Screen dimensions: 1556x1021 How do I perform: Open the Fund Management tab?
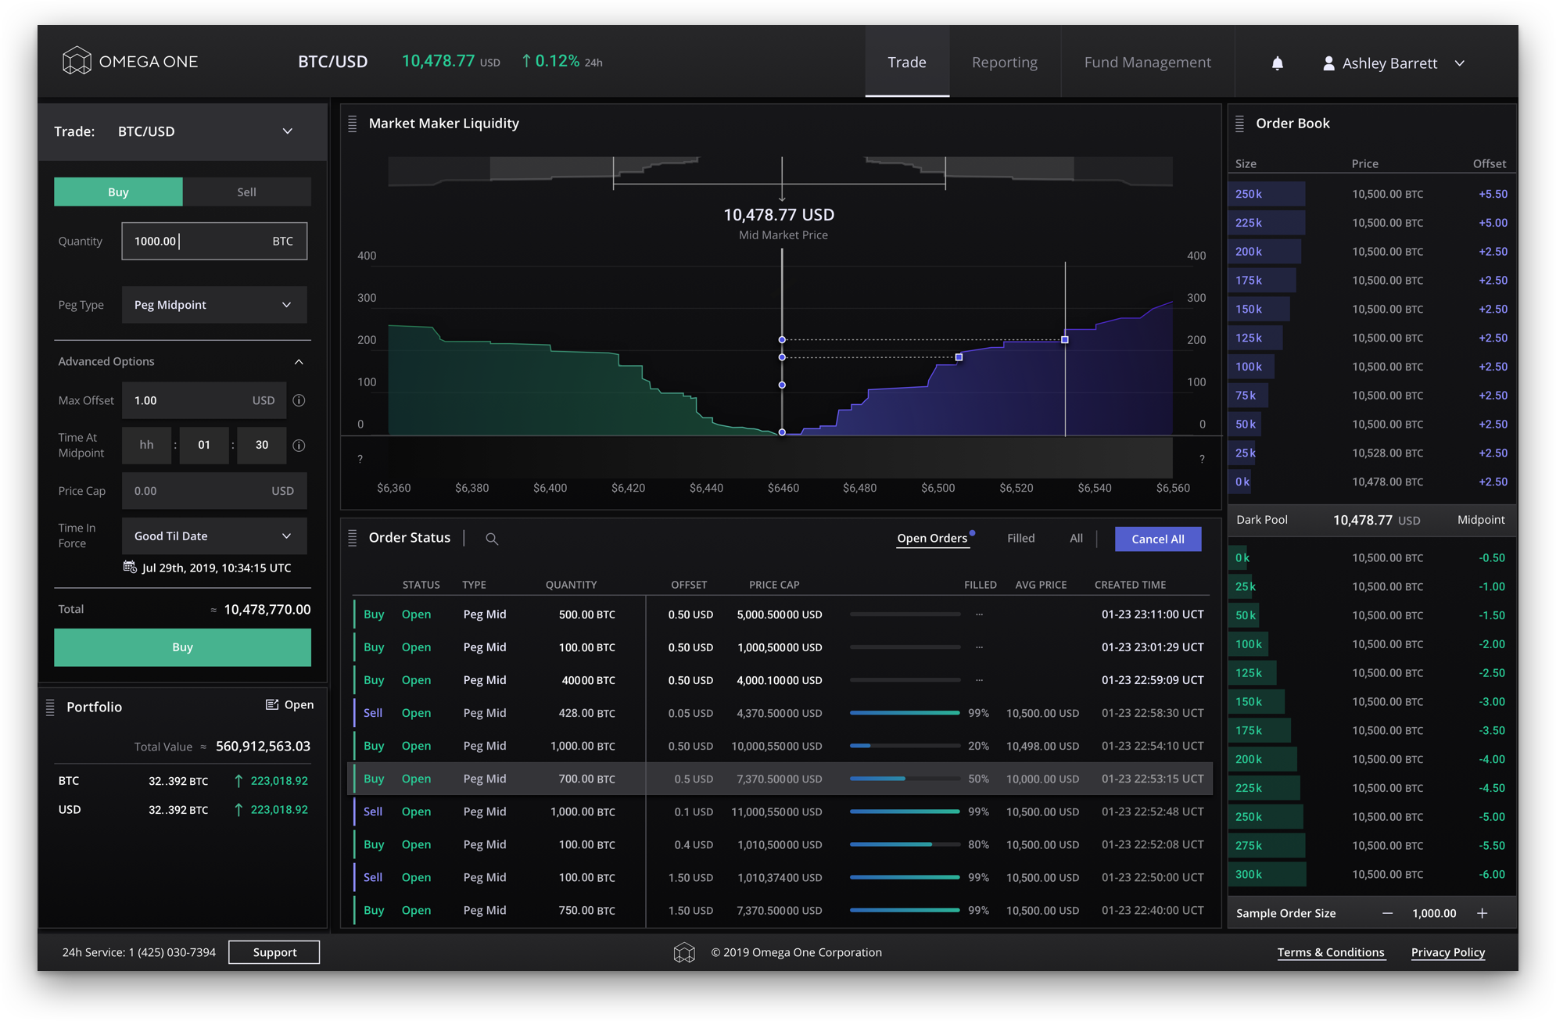tap(1147, 62)
